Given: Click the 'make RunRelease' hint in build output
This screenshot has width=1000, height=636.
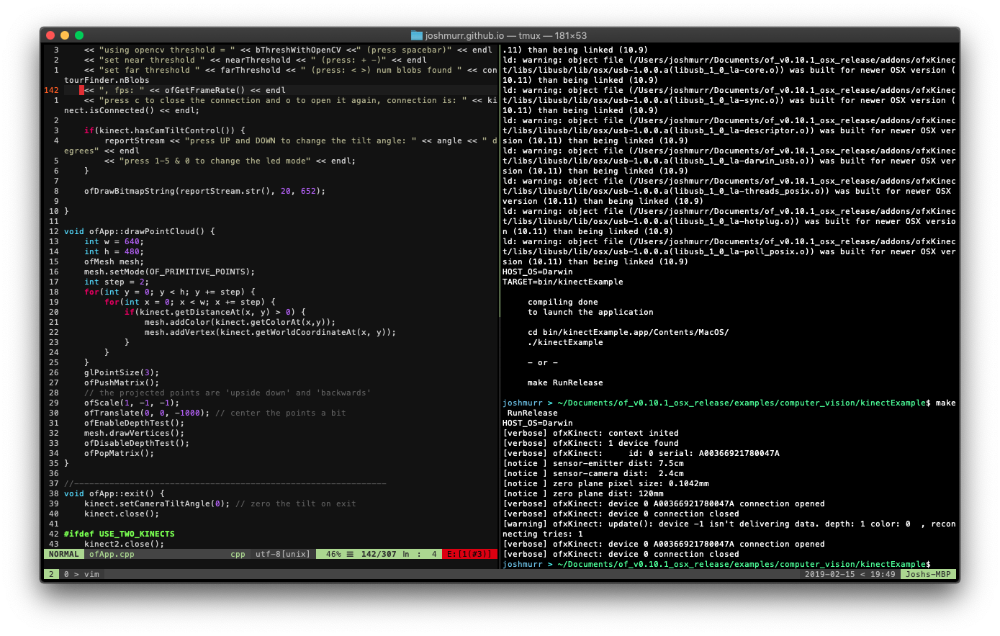Looking at the screenshot, I should click(x=565, y=382).
